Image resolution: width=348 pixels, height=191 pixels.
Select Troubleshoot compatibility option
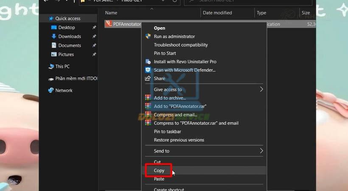pyautogui.click(x=181, y=45)
